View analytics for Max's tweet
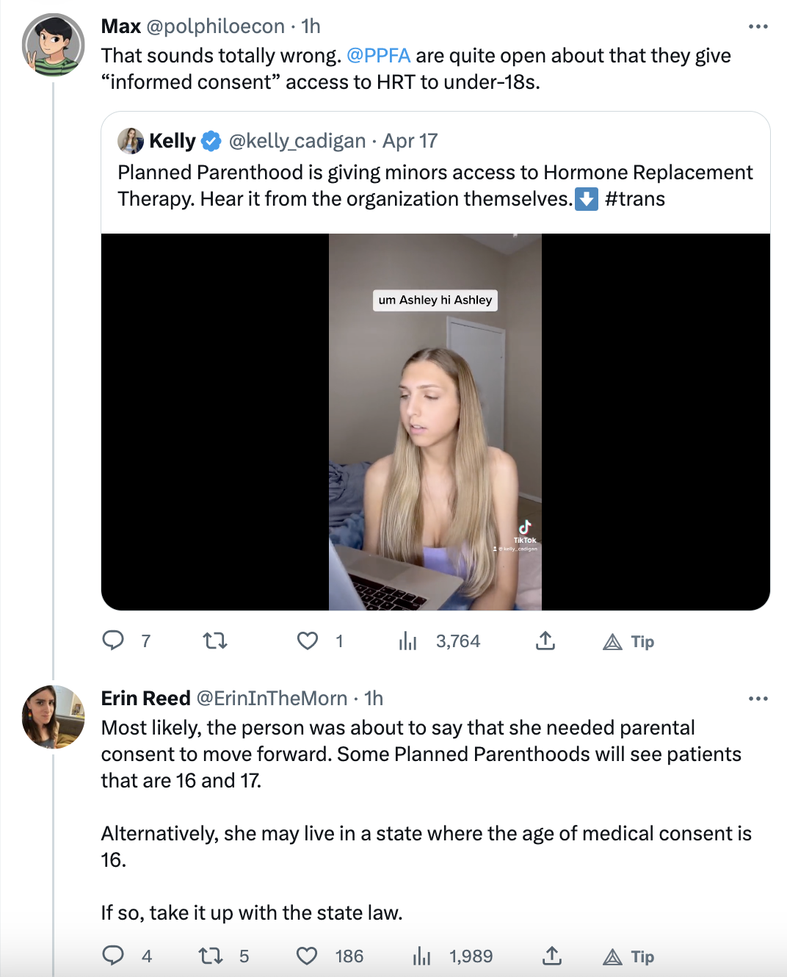This screenshot has height=977, width=787. click(x=408, y=641)
